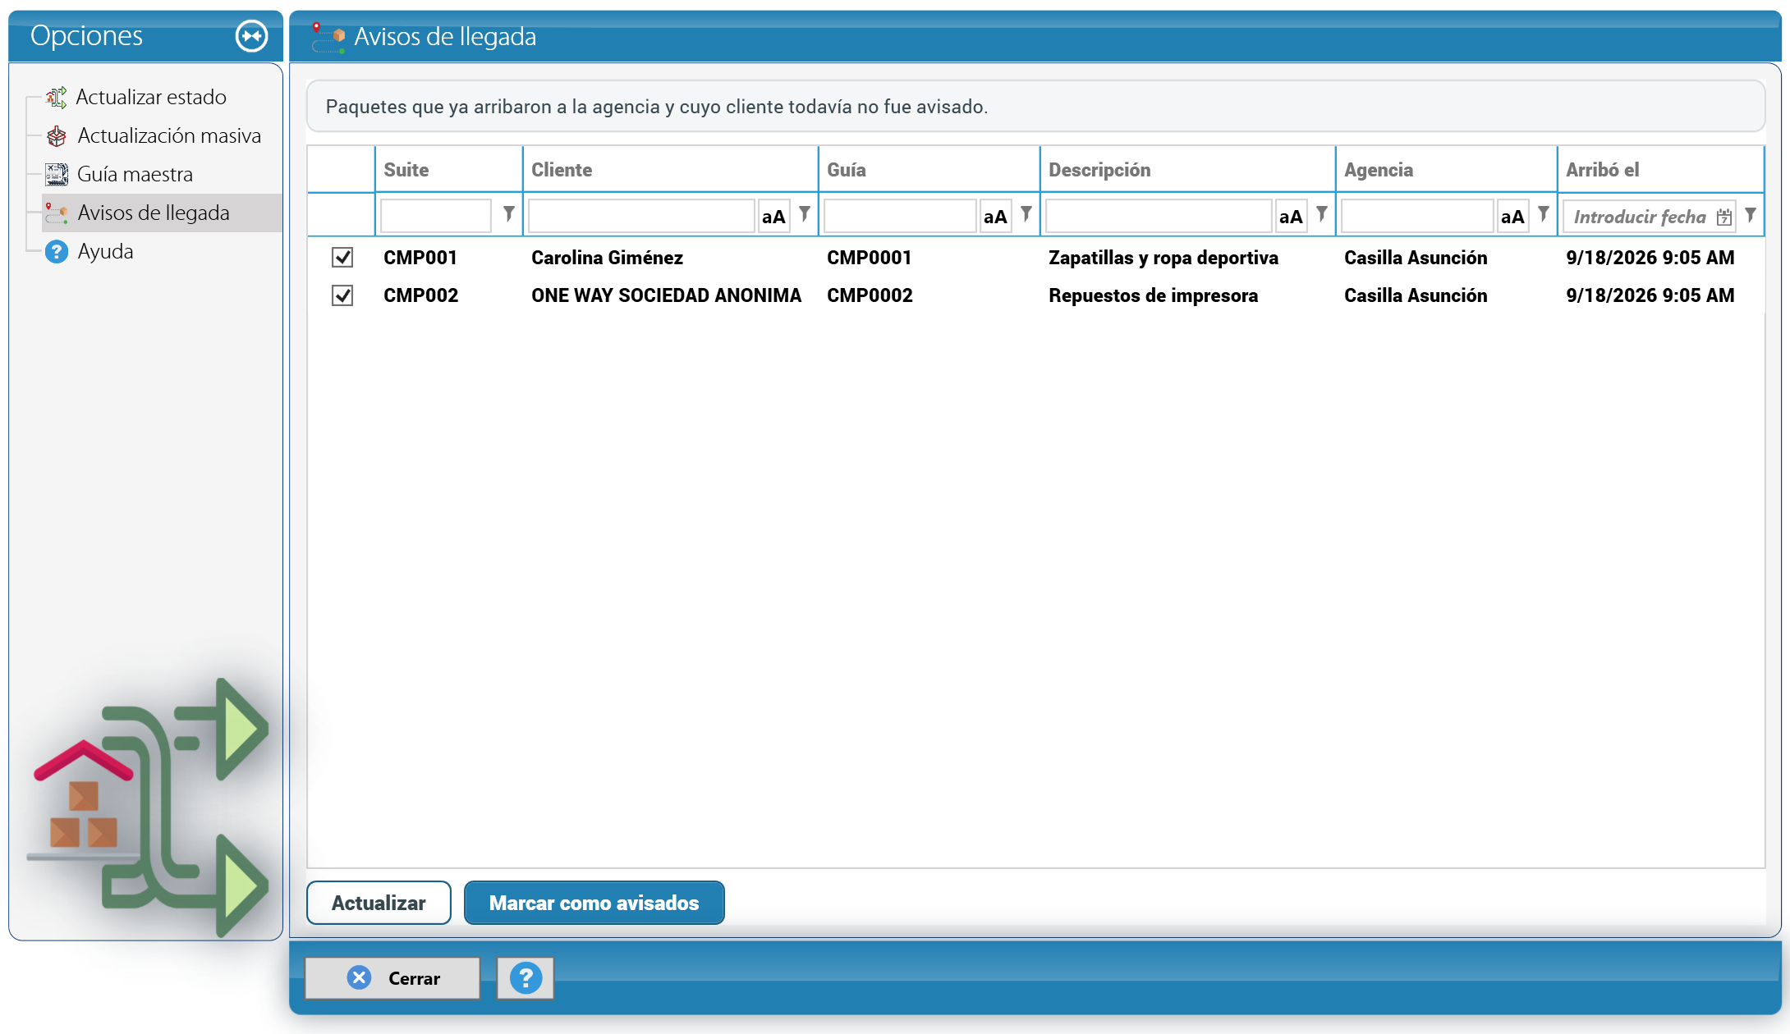Toggle case sensitivity aA in Descripción filter
This screenshot has height=1034, width=1790.
(x=1291, y=217)
